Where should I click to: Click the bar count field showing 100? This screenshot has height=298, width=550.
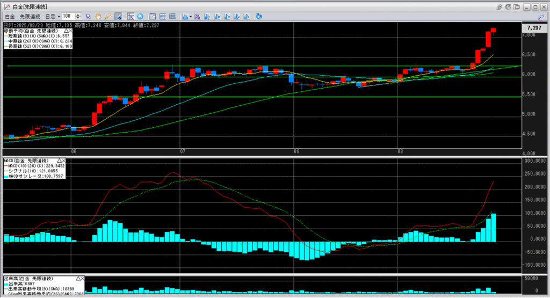pos(68,17)
